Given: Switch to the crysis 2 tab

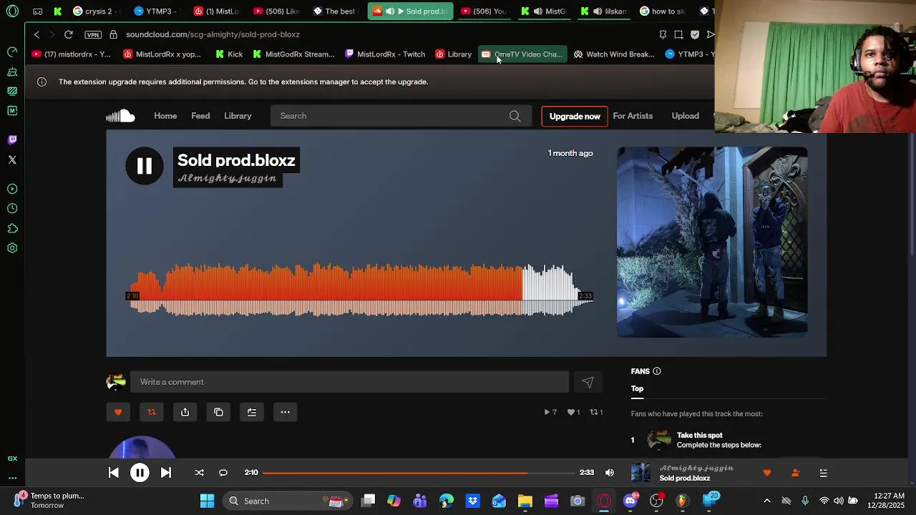Looking at the screenshot, I should (x=98, y=11).
